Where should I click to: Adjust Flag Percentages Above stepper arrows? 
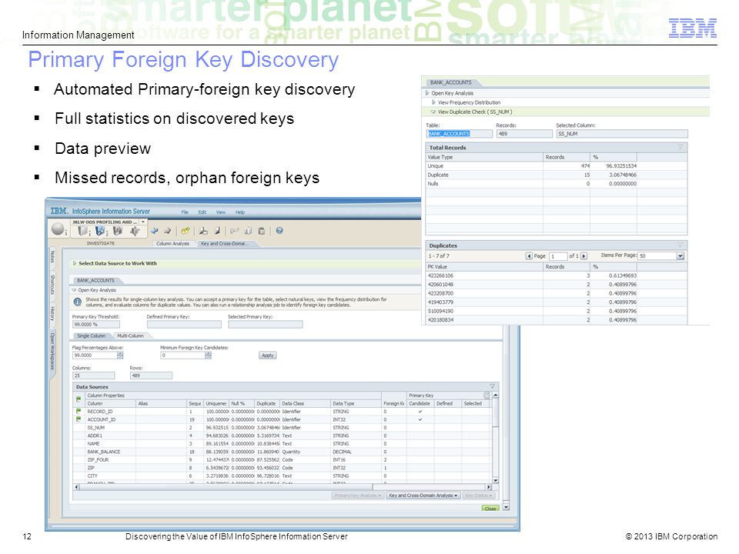coord(120,355)
